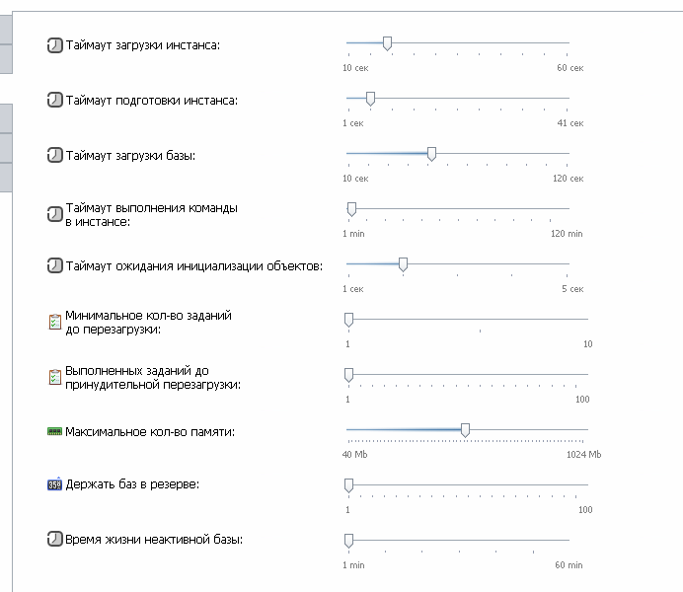Click the command execution timeout slider thumb

click(x=351, y=209)
